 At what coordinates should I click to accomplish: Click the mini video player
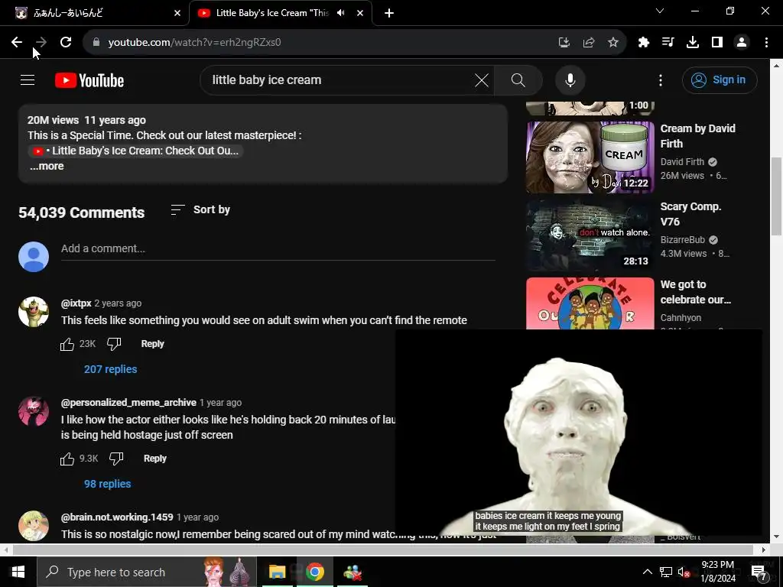[x=579, y=433]
